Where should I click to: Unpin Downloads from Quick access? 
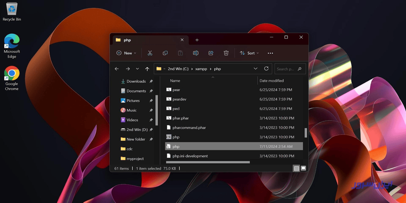pyautogui.click(x=151, y=81)
